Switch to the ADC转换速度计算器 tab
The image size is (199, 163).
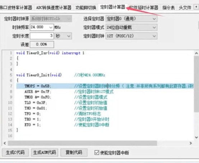pos(54,8)
